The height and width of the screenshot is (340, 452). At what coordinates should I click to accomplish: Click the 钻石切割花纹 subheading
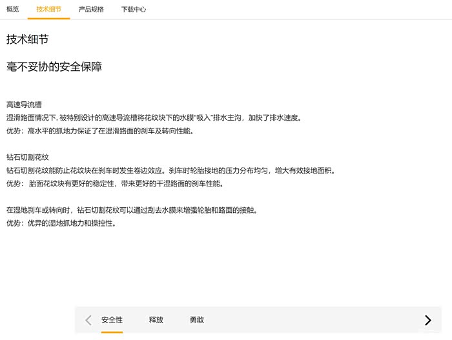(x=28, y=157)
